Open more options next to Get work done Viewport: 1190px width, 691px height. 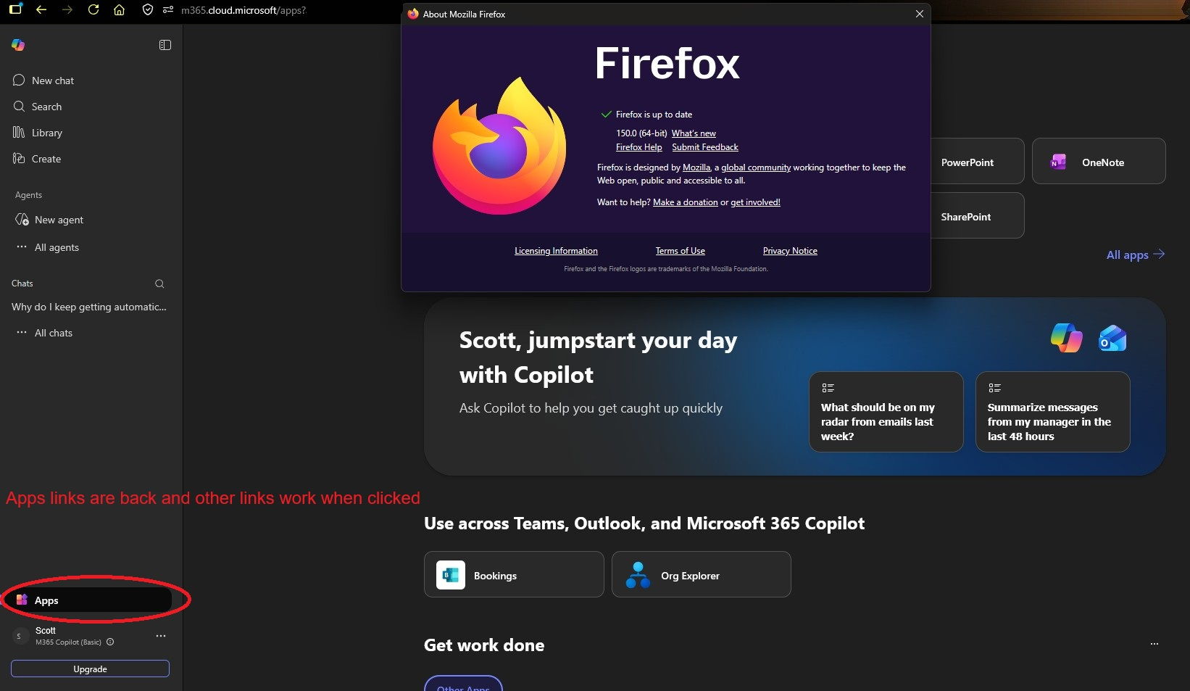coord(1154,644)
